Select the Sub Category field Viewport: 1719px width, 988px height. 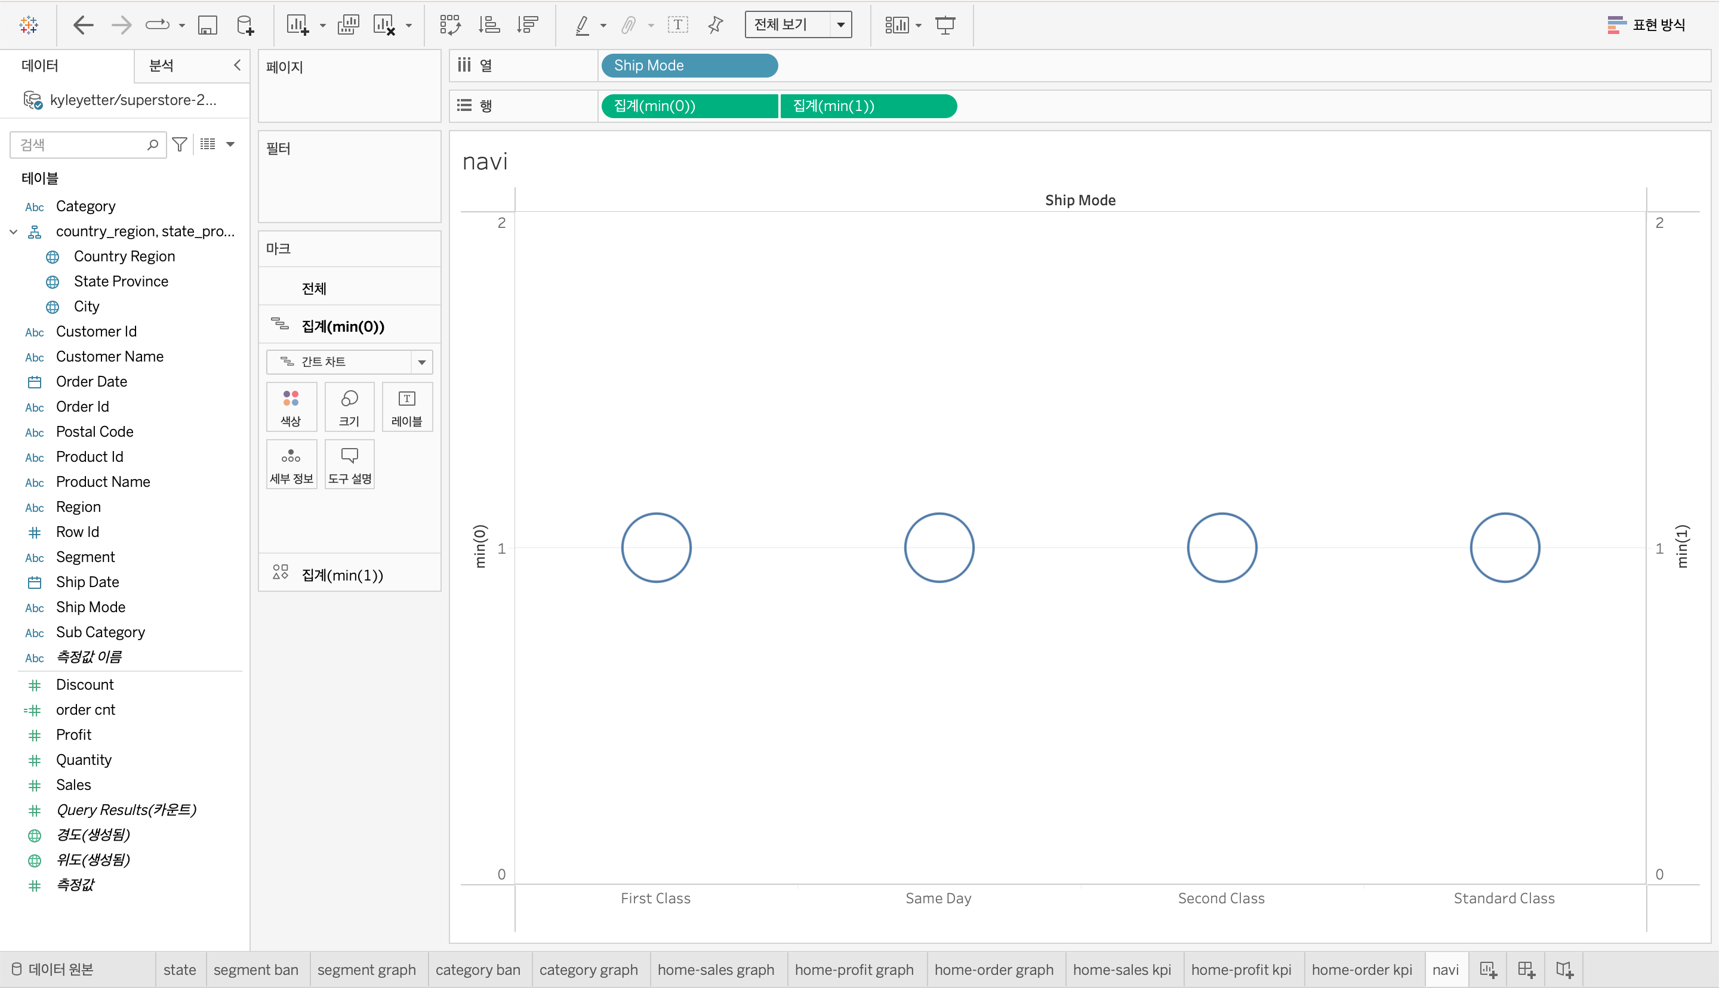(x=100, y=632)
